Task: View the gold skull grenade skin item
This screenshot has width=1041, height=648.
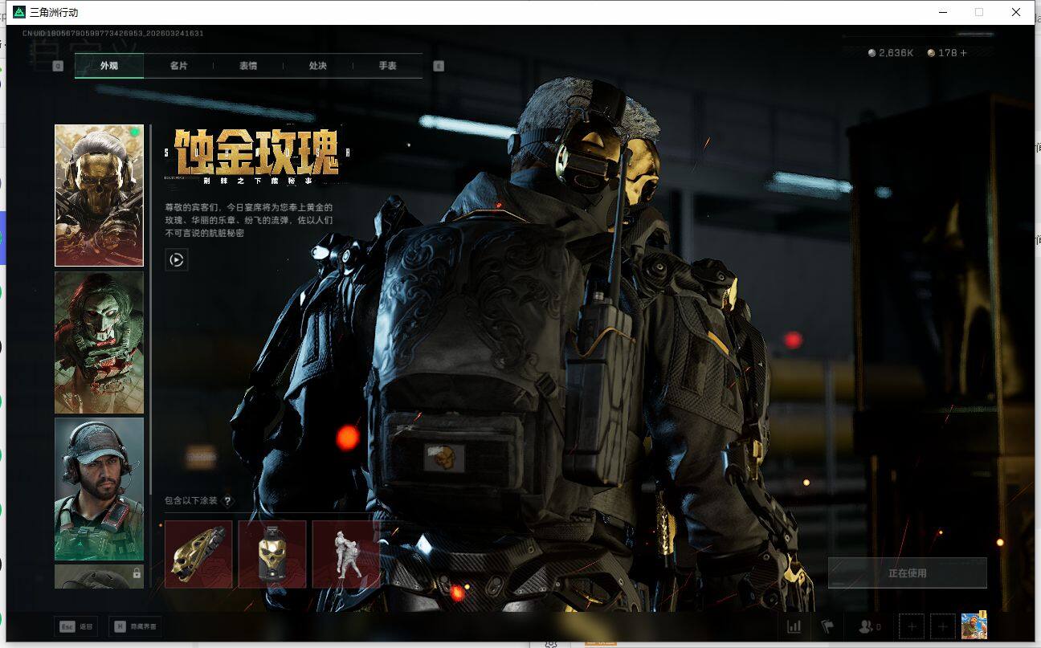Action: point(272,554)
